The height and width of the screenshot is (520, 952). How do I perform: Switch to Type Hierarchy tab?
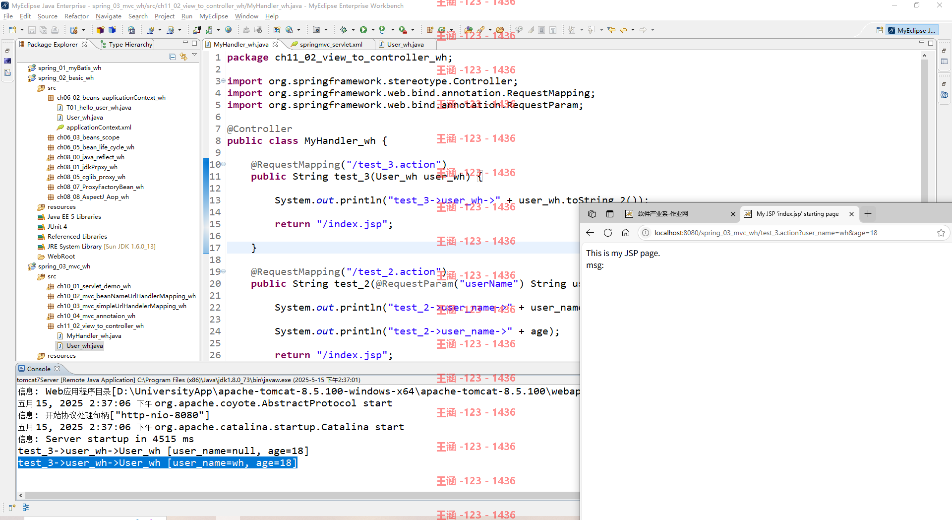coord(126,44)
